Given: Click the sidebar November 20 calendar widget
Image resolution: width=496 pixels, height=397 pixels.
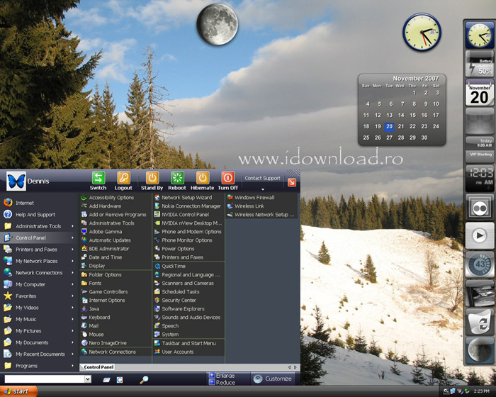Looking at the screenshot, I should (x=480, y=94).
